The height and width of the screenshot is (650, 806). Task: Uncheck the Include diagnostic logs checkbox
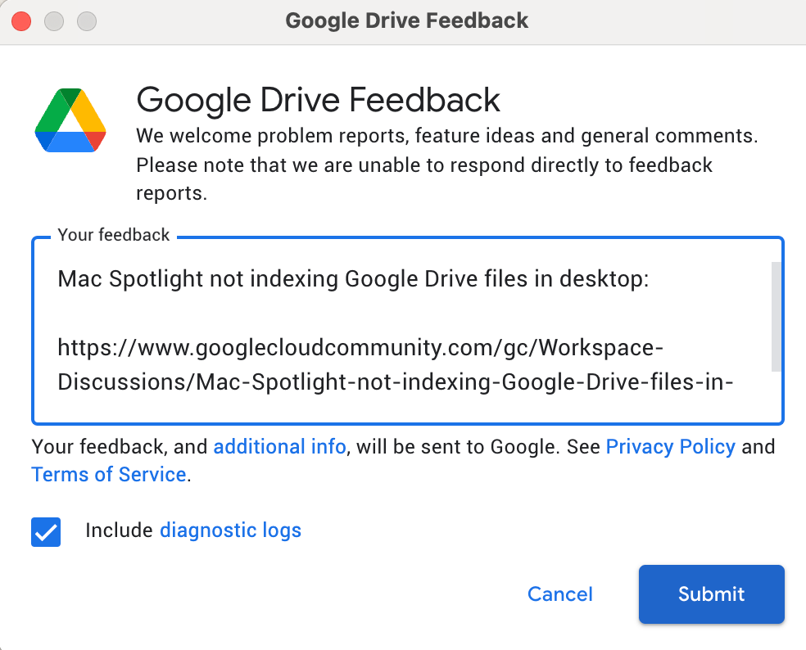tap(46, 532)
